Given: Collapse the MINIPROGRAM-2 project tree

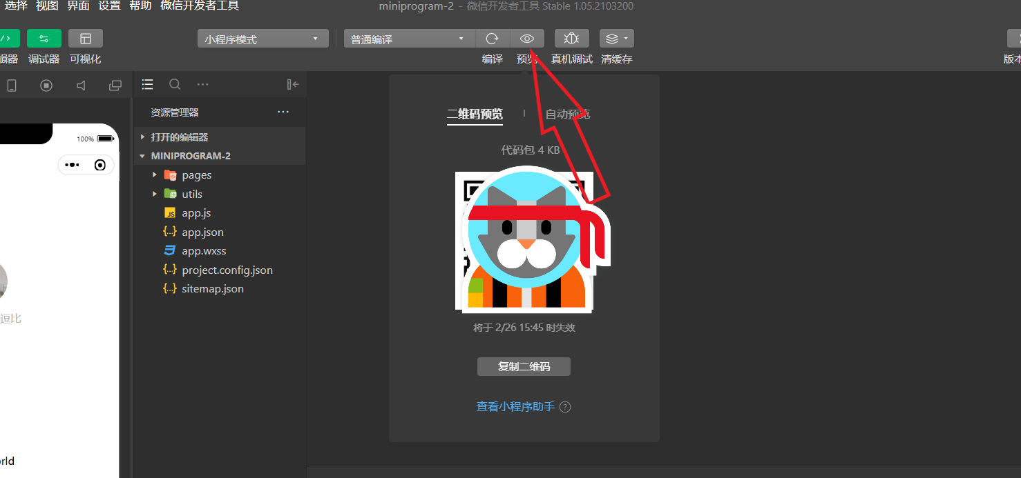Looking at the screenshot, I should [x=220, y=156].
